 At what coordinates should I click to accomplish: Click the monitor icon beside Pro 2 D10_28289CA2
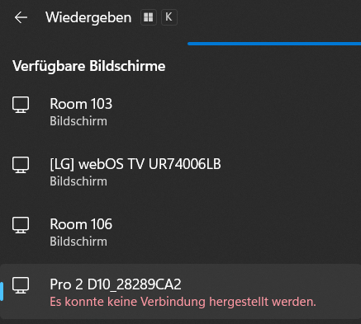(x=21, y=285)
